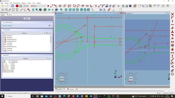
Task: Select the Create Point sketch tool
Action: (x=48, y=6)
